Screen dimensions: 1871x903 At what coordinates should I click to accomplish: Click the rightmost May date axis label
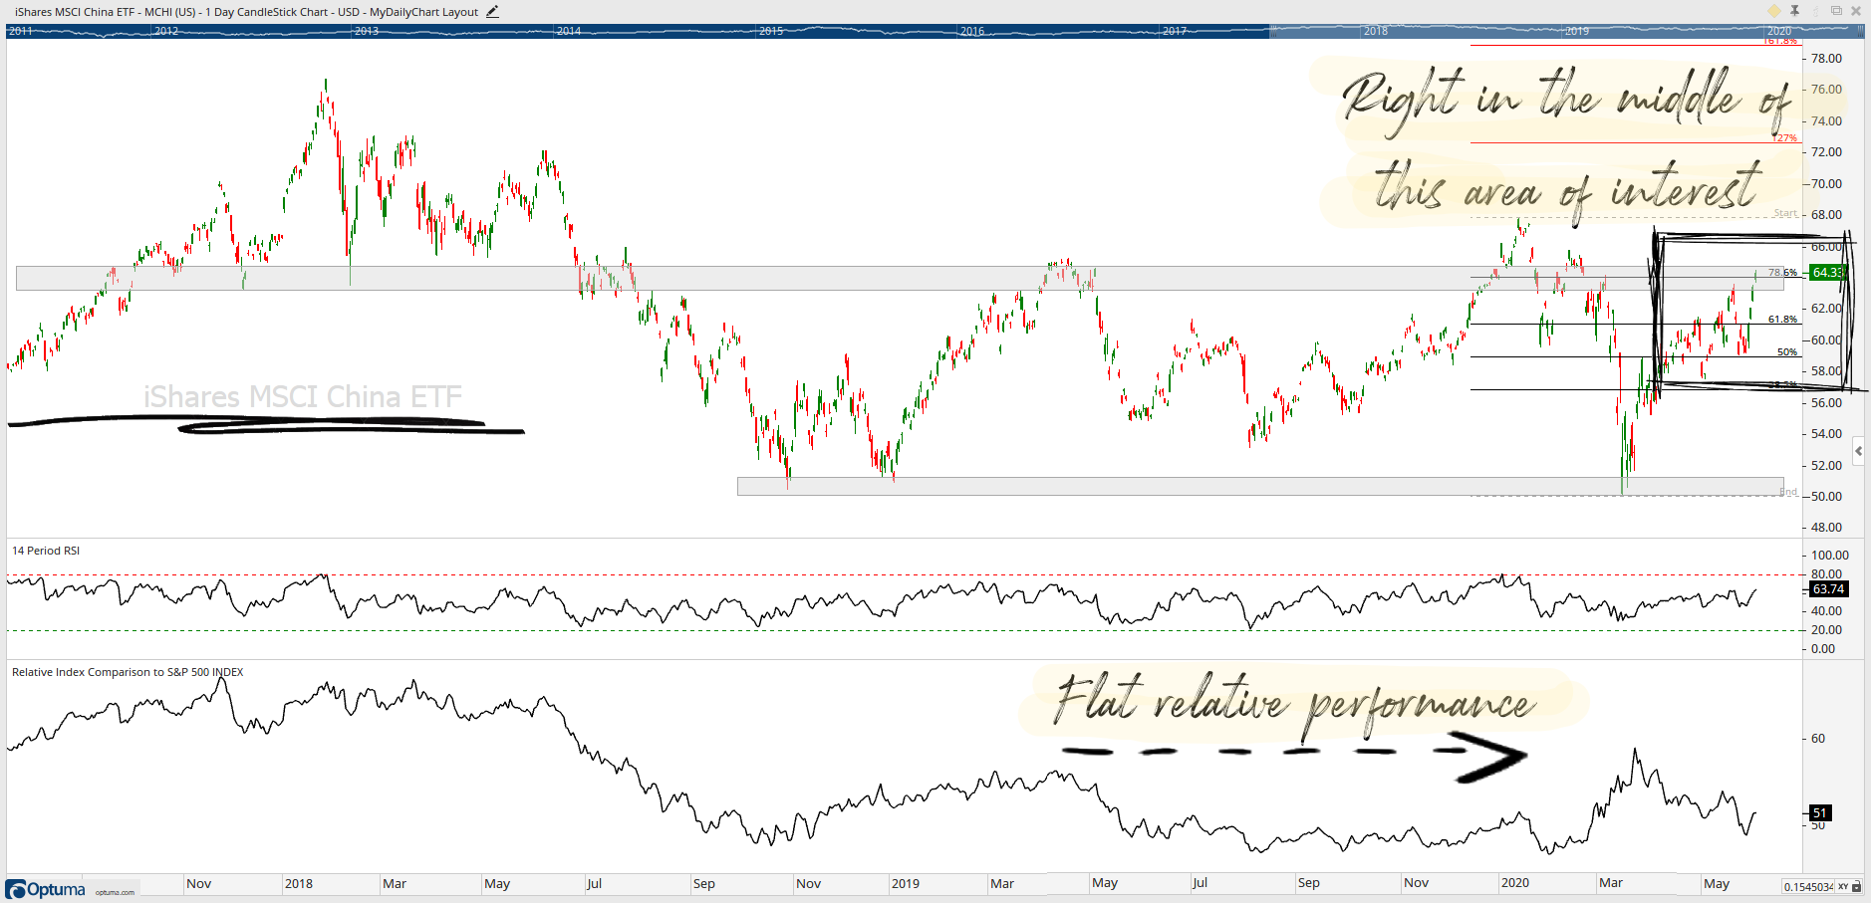tap(1717, 883)
